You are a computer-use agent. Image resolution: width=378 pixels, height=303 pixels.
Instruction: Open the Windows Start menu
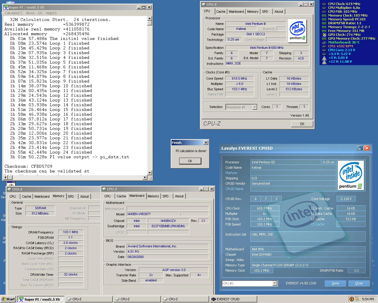point(8,299)
